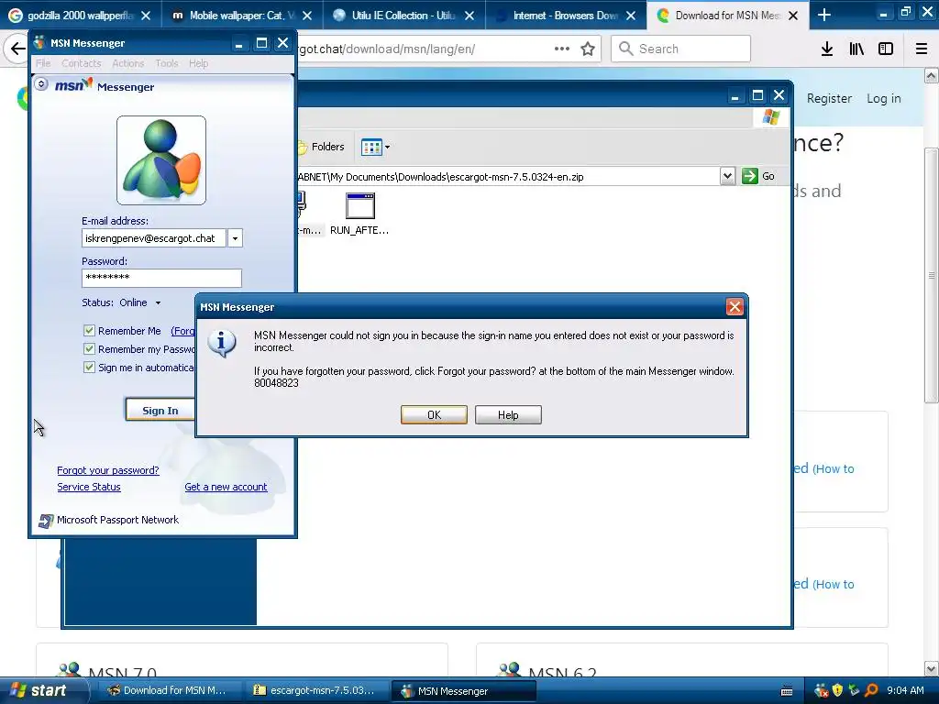Click the Sign In button in MSN Messenger

click(x=160, y=410)
